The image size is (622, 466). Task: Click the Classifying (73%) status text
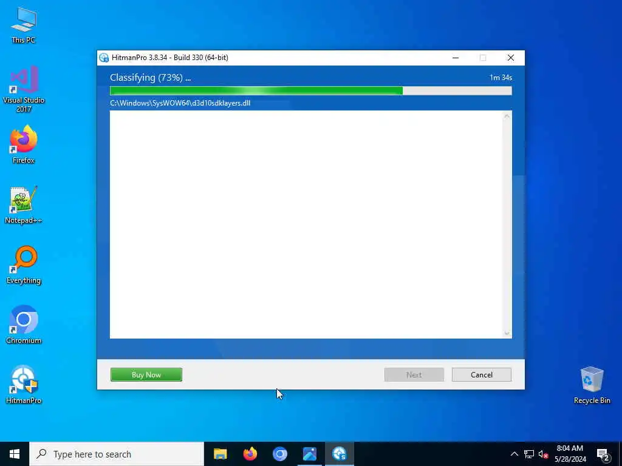(151, 78)
